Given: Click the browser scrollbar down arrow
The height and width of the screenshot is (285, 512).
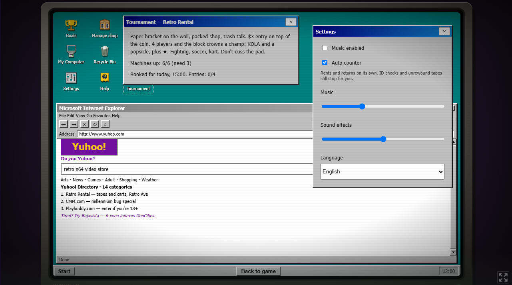Looking at the screenshot, I should (x=453, y=252).
